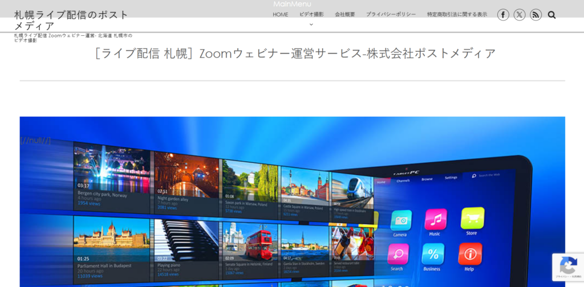Click the blue Camera icon in banner
This screenshot has height=287, width=584.
400,220
